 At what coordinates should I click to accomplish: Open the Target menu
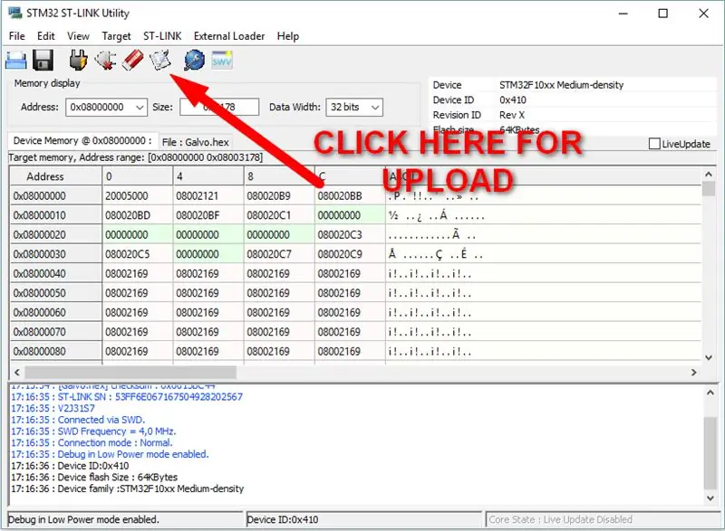click(x=116, y=36)
